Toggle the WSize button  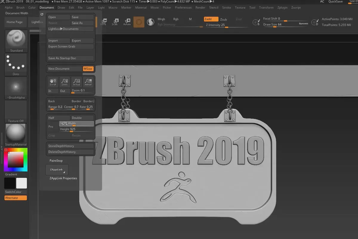(88, 69)
